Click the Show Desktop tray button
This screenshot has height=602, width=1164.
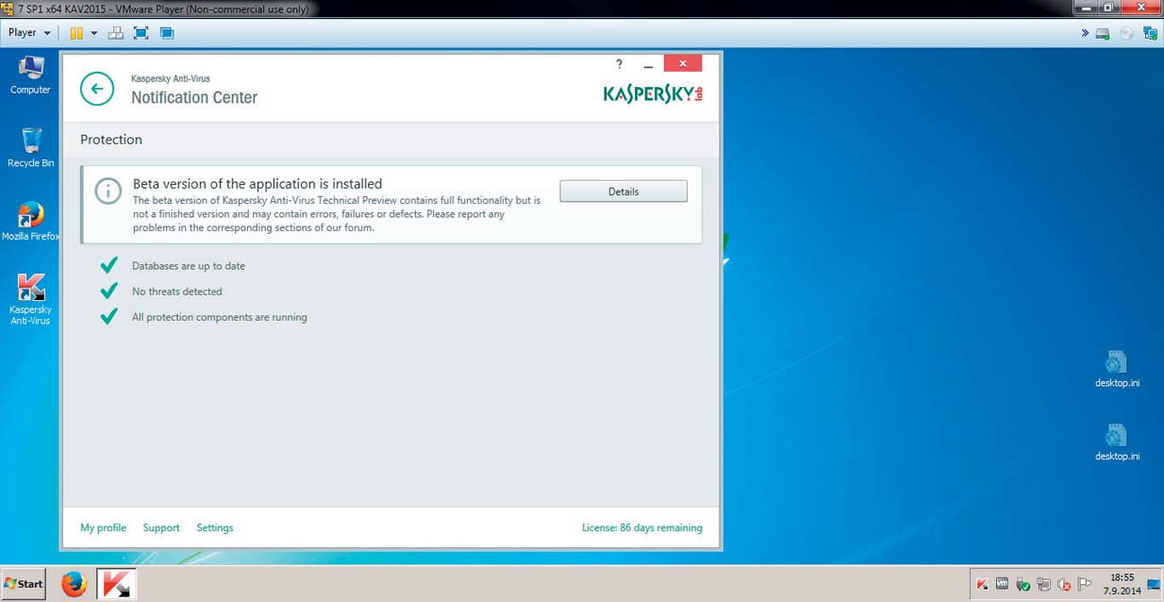pyautogui.click(x=1154, y=584)
